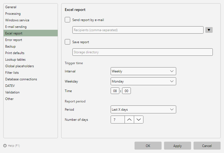Select Lookup tables entry

click(31, 60)
